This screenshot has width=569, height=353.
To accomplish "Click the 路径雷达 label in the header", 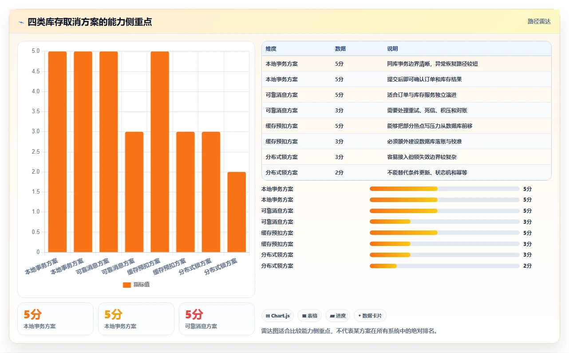I will click(539, 21).
